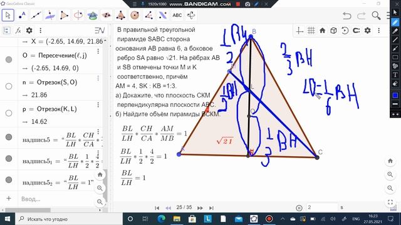Select the Bandicam pen drawing tool
Viewport: 401px width, 225px height.
pos(395,22)
